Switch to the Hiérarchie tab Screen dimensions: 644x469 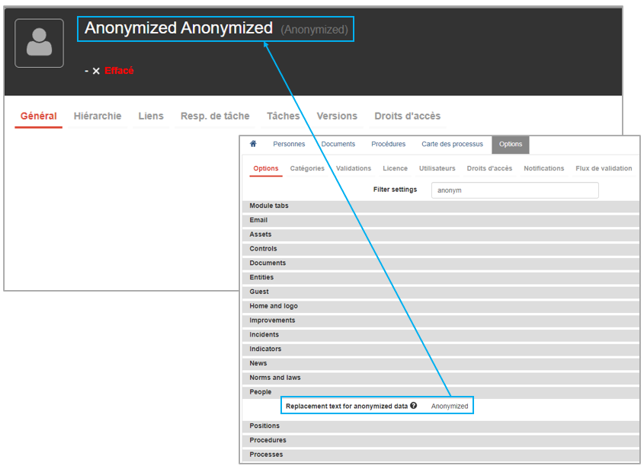pos(98,116)
